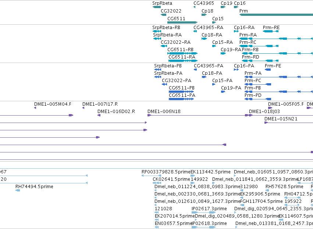Click the long teal Prm gene bar

pos(276,15)
